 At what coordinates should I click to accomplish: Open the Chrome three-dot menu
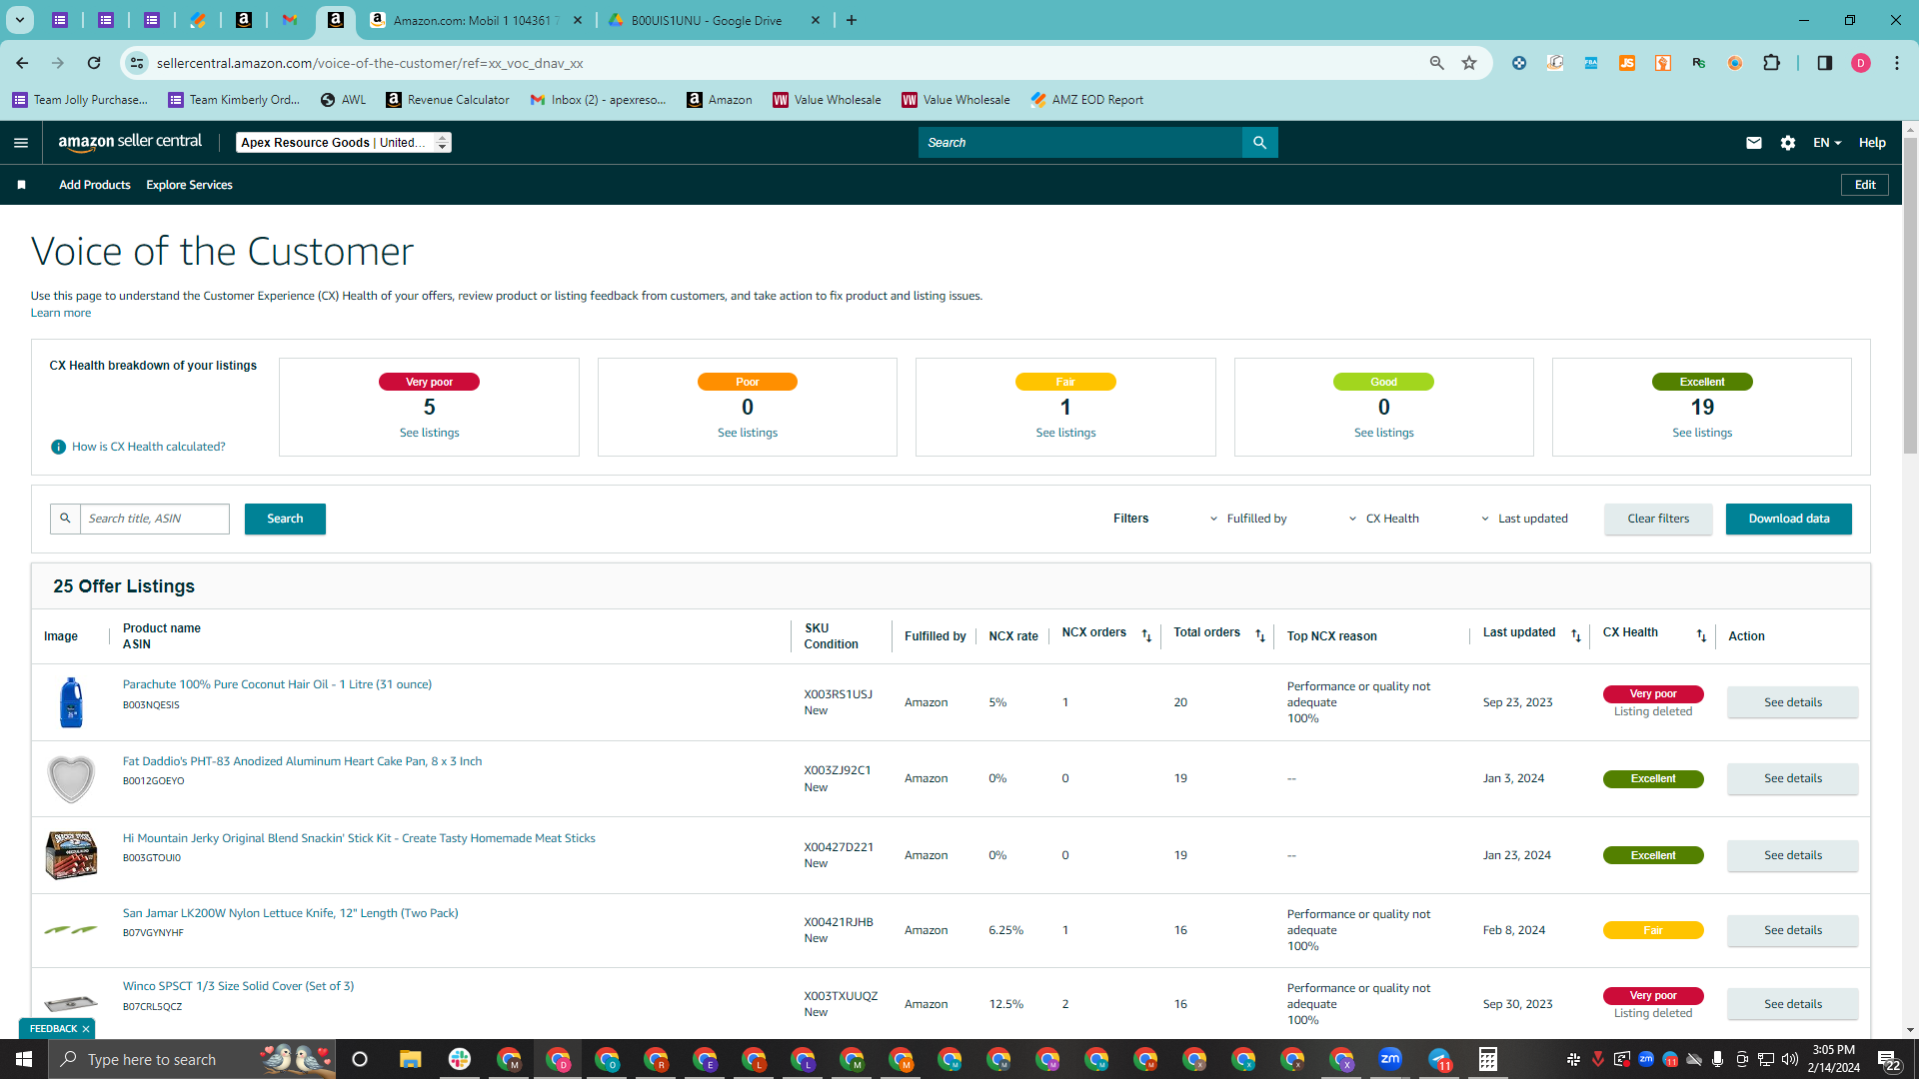pos(1897,63)
